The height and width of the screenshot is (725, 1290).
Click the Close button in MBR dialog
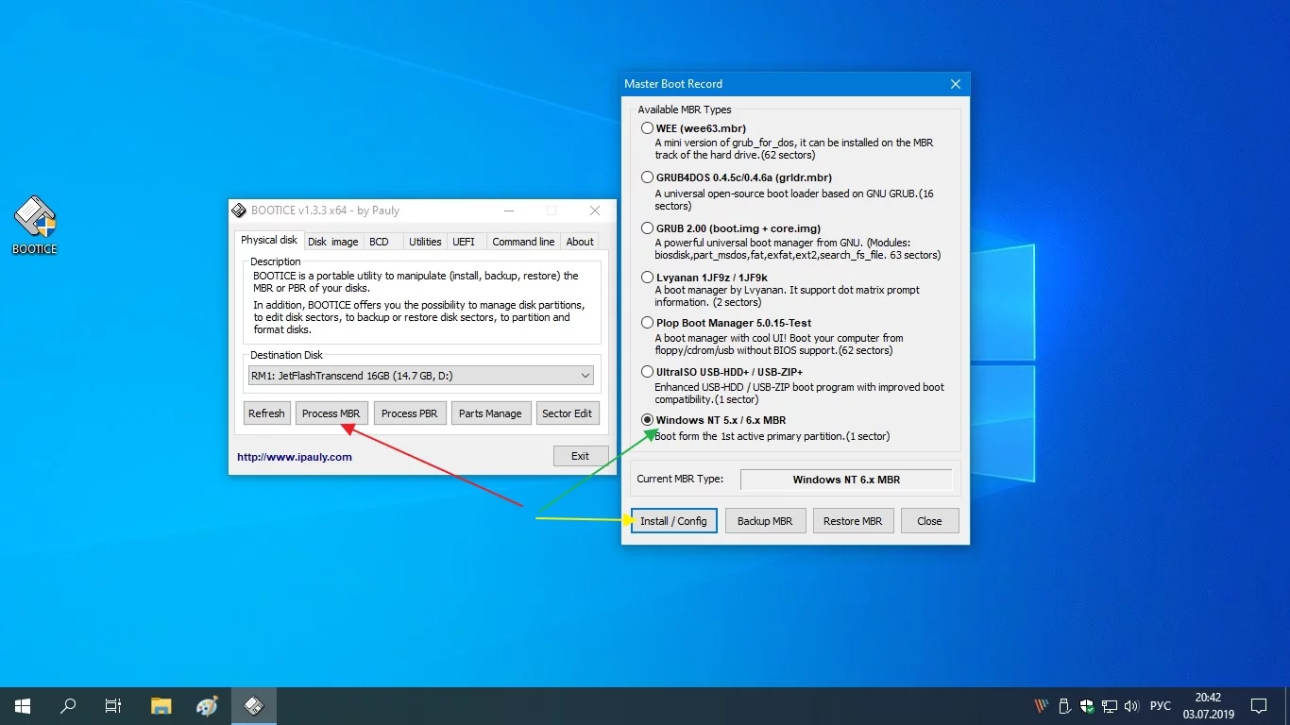pyautogui.click(x=929, y=521)
